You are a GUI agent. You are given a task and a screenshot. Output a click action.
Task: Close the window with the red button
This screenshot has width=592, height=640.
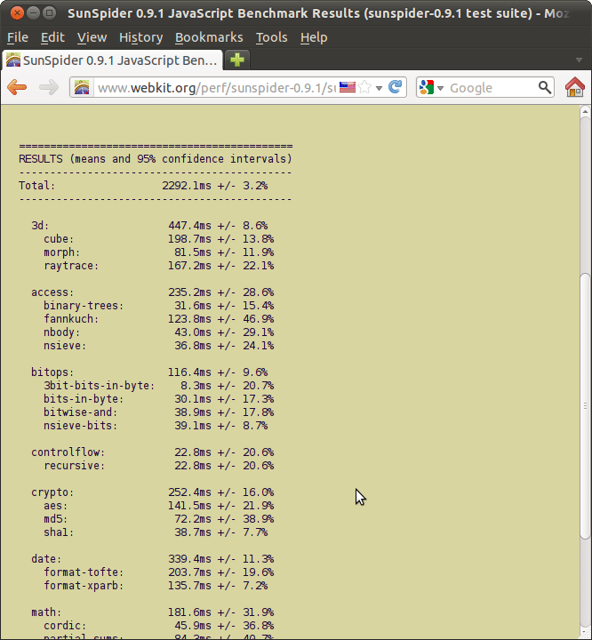click(17, 13)
